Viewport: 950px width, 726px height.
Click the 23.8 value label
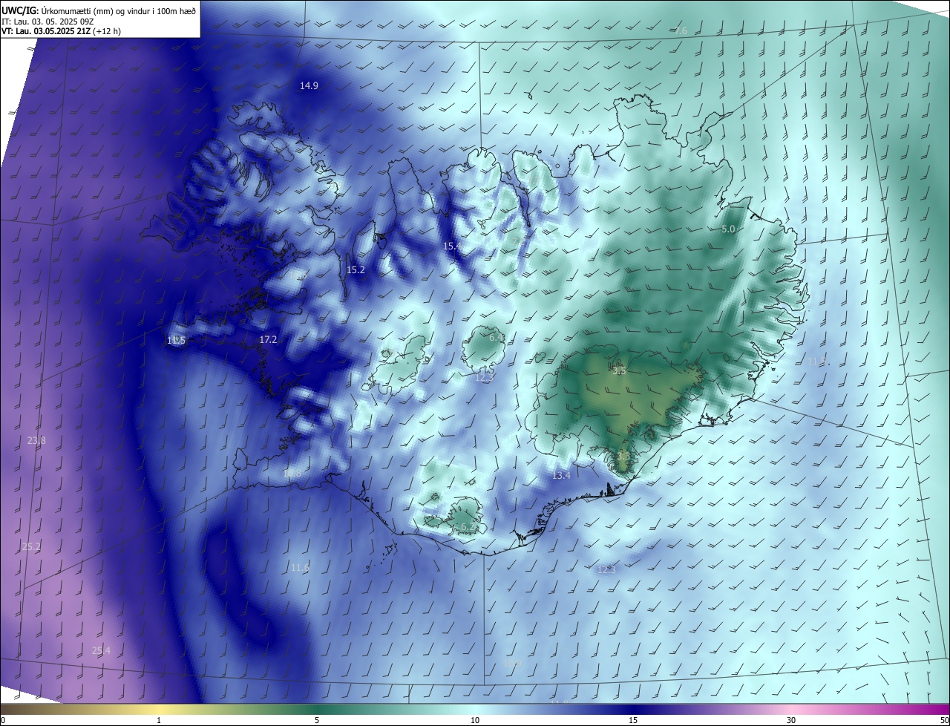click(36, 441)
